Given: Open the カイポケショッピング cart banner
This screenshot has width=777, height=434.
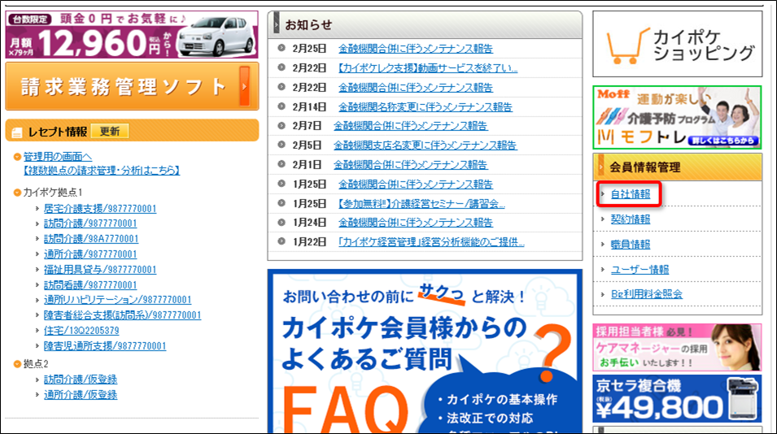Looking at the screenshot, I should (678, 44).
